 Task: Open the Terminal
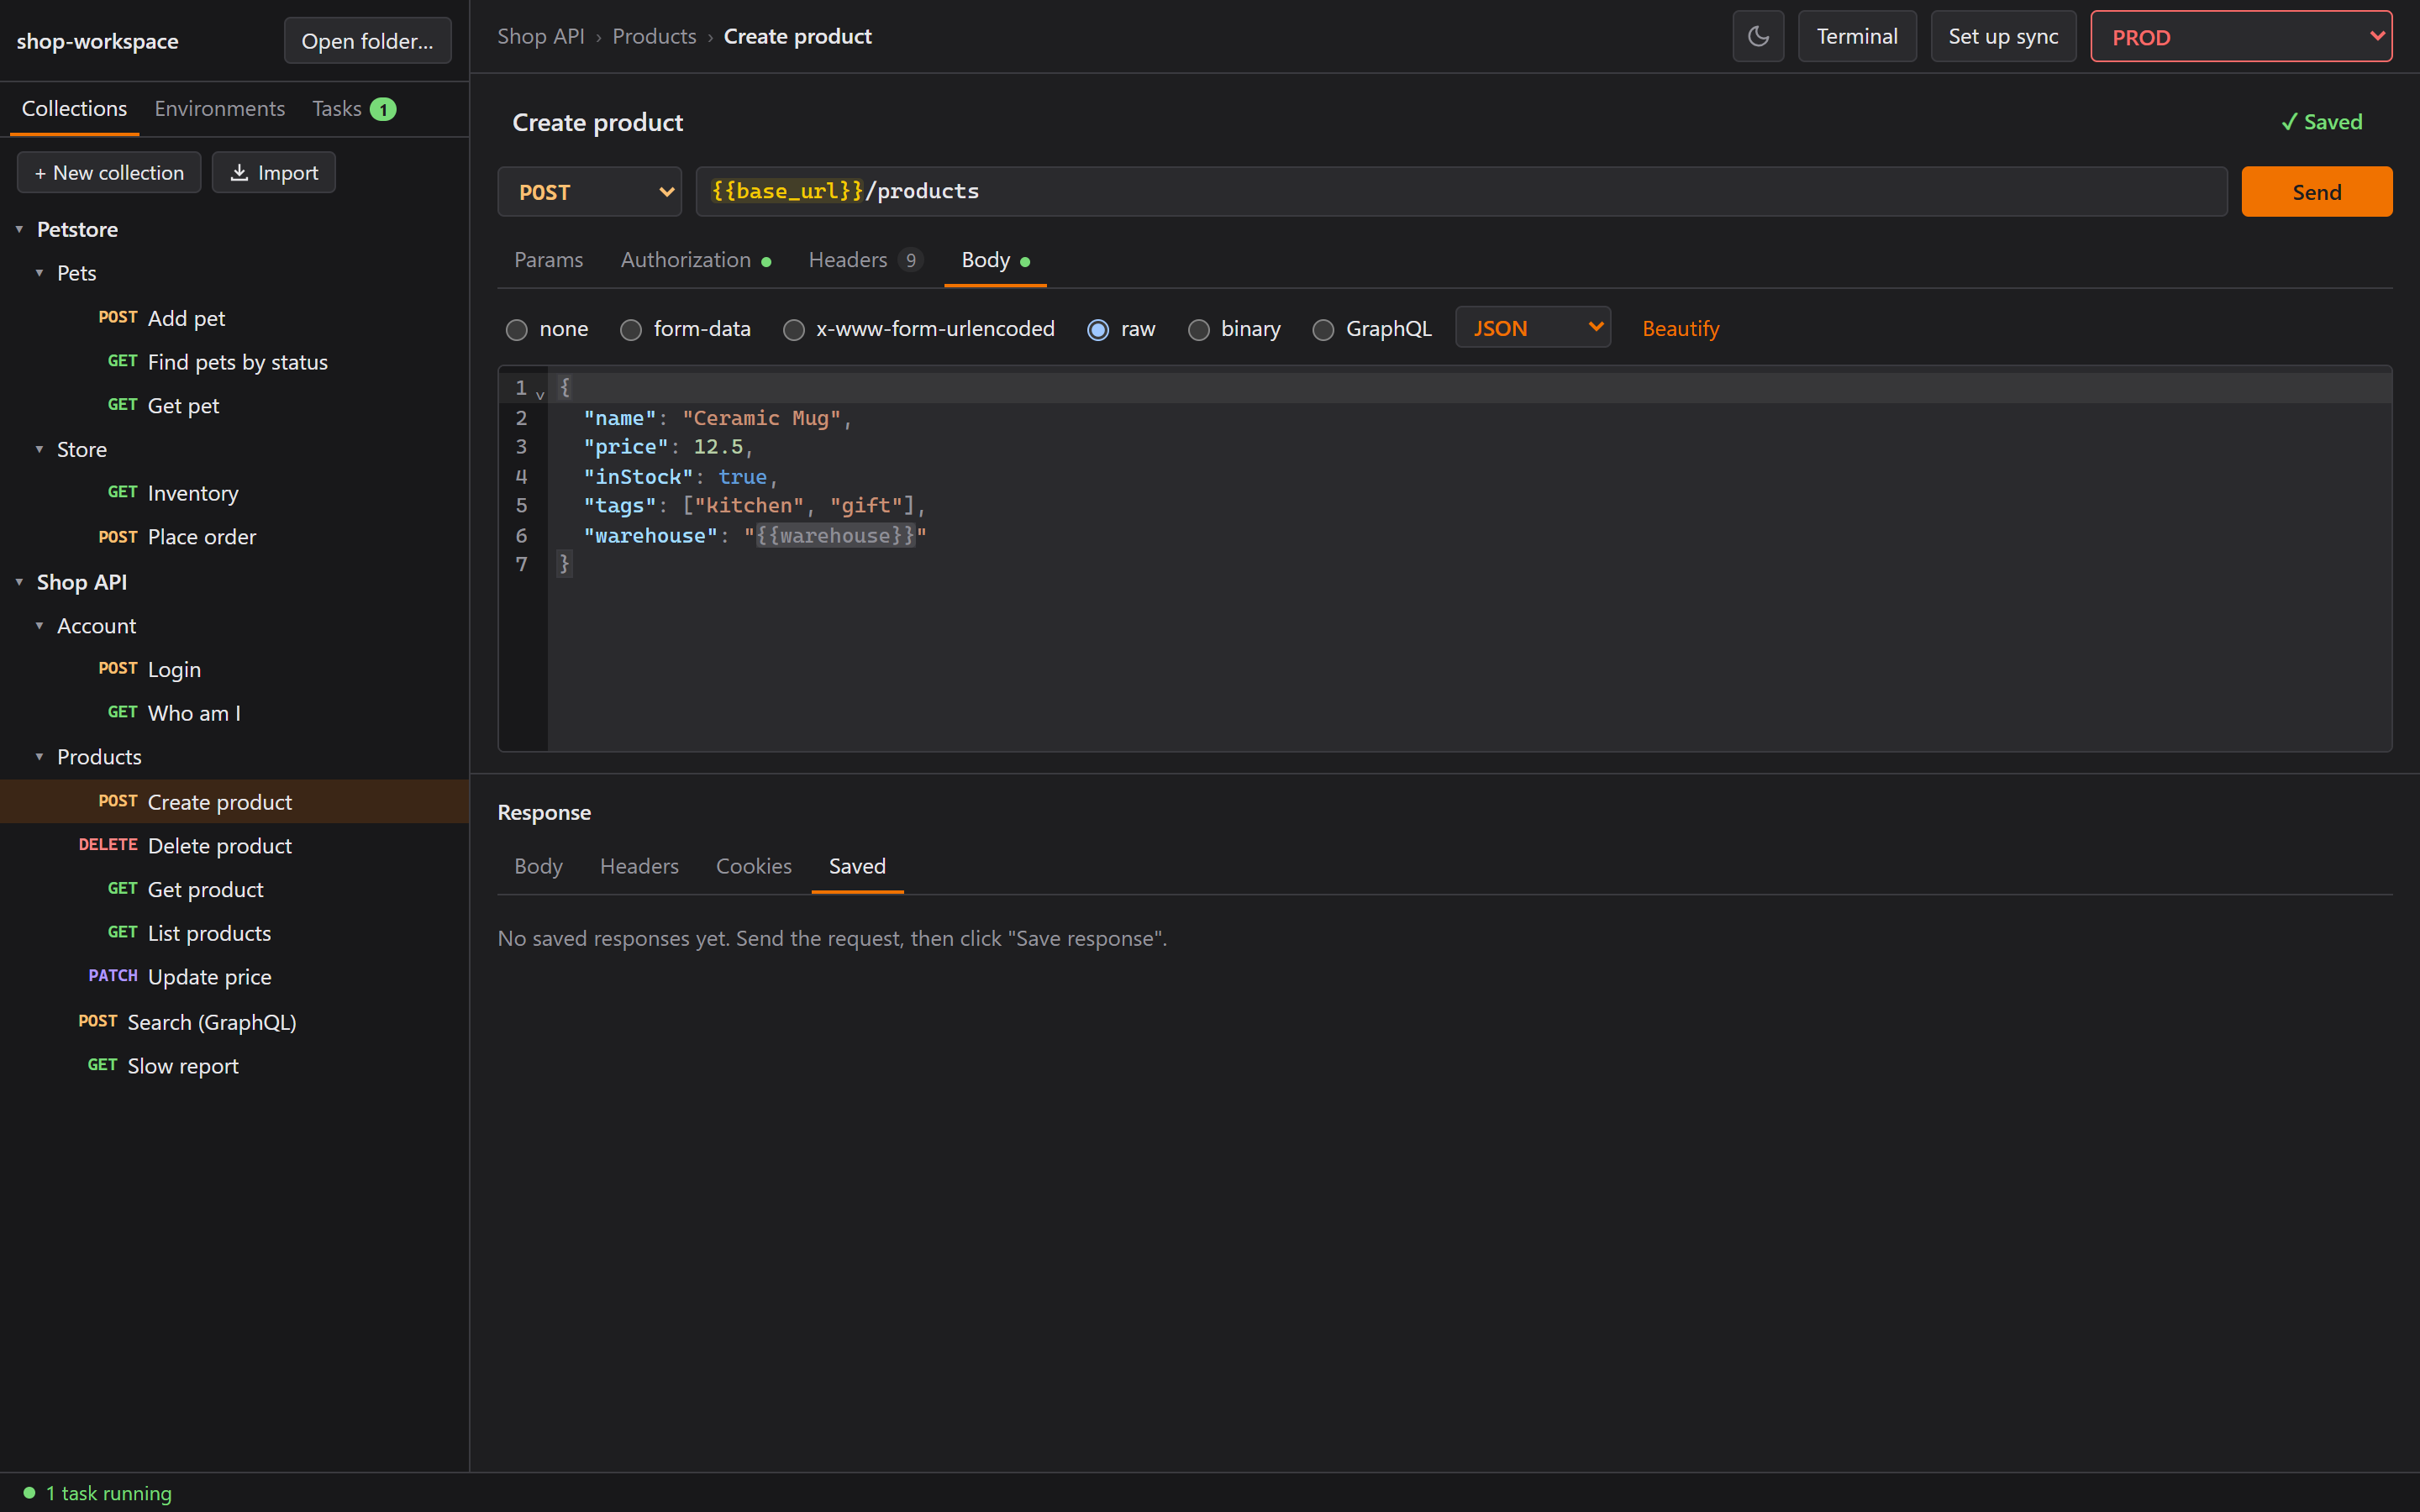coord(1857,37)
